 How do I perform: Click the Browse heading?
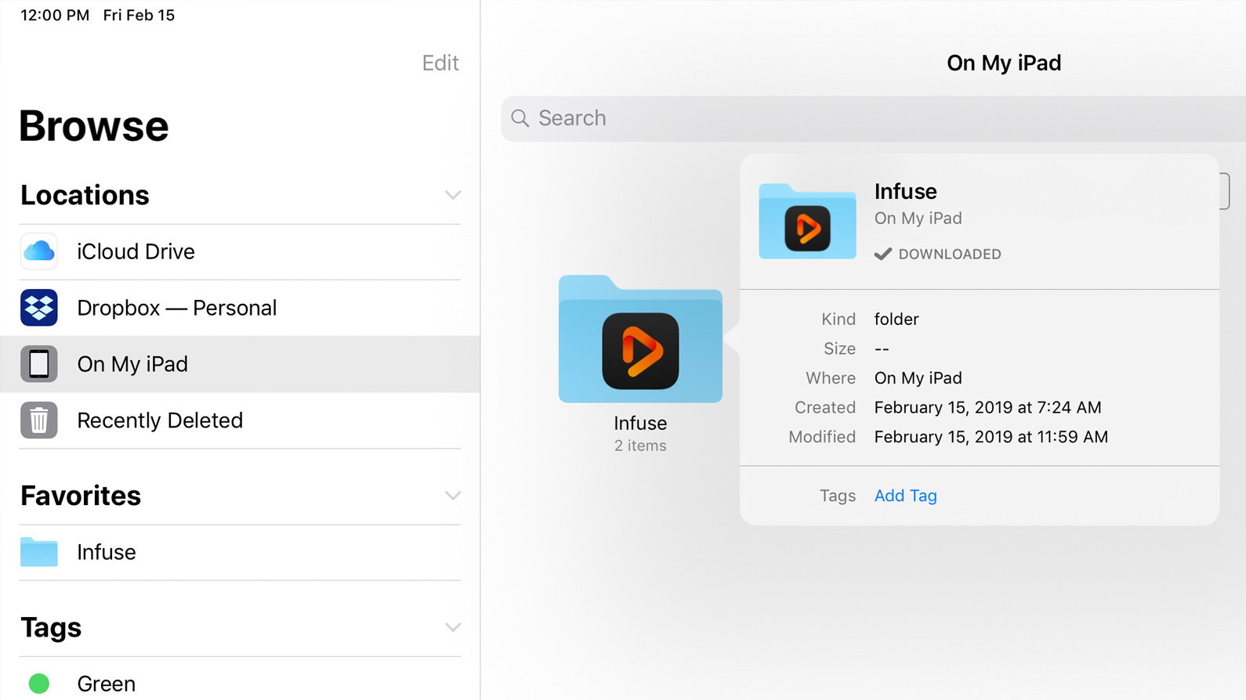94,125
